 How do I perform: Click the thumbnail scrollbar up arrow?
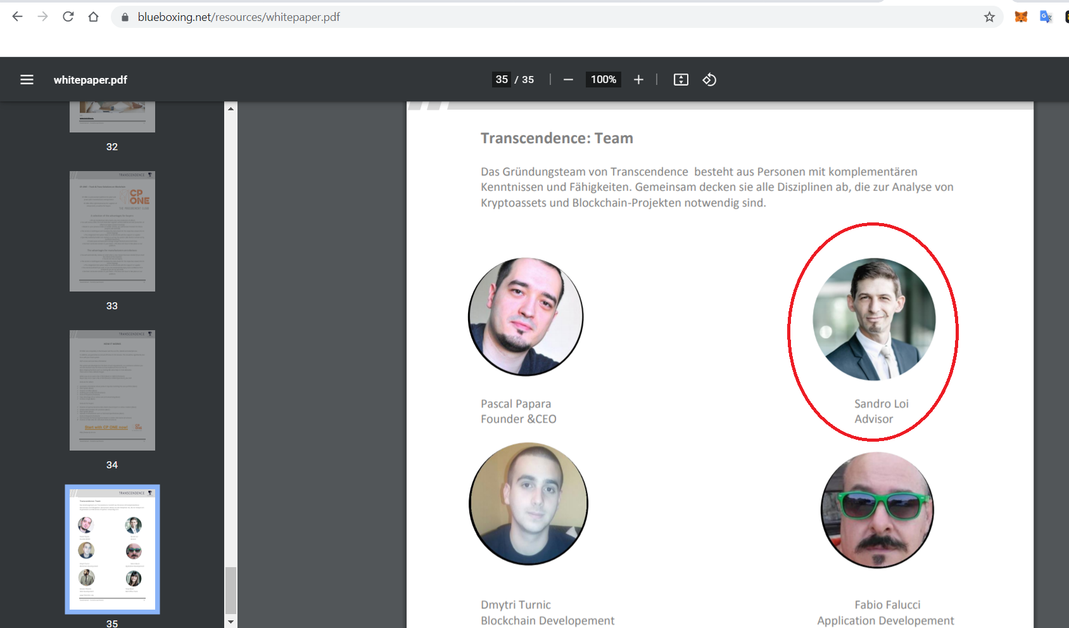point(231,108)
